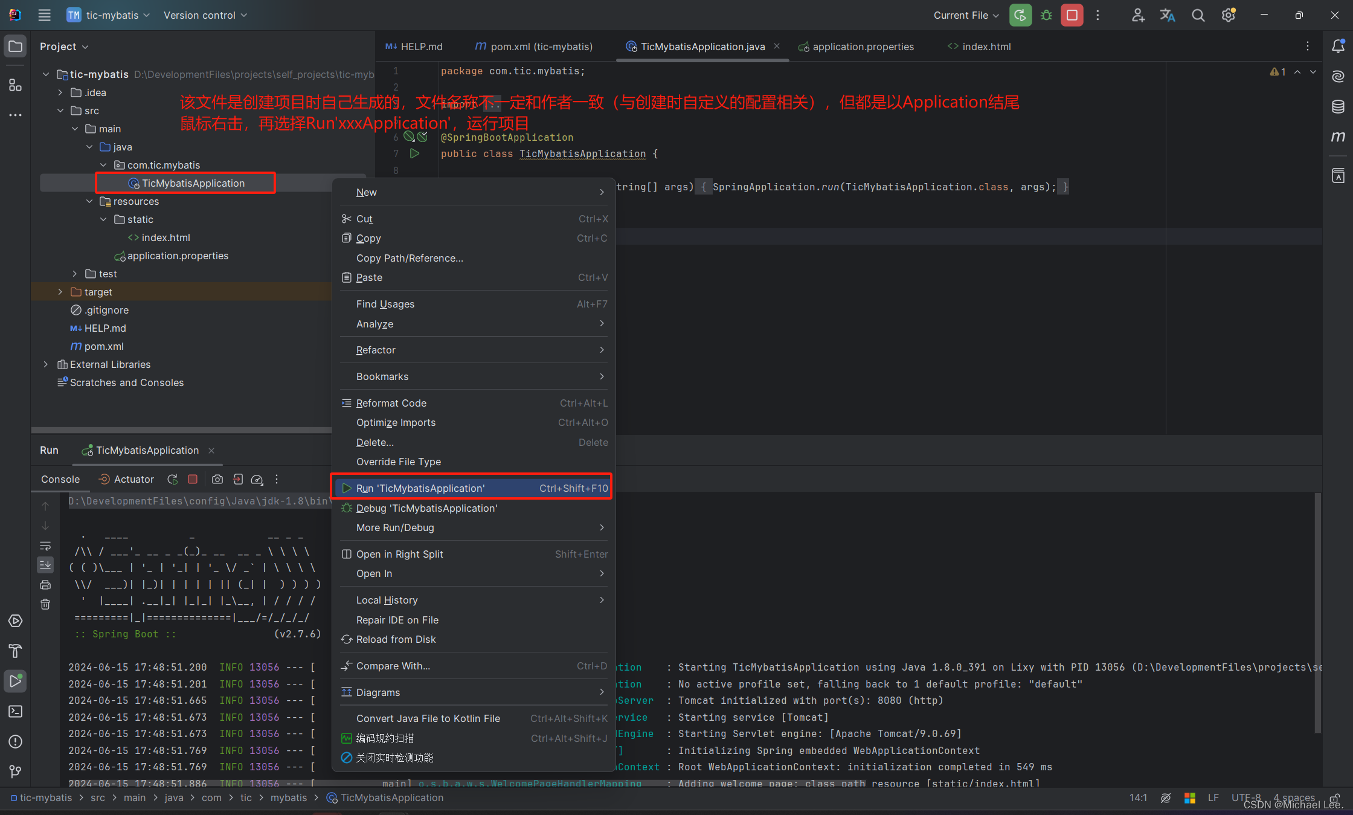
Task: Click the Notifications bell icon
Action: tap(1338, 46)
